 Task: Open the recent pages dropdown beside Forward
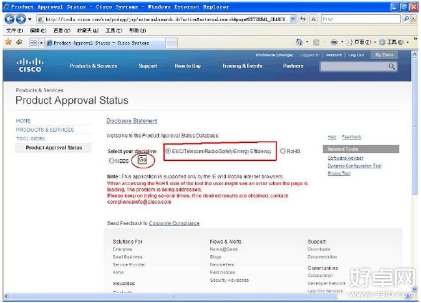(29, 19)
